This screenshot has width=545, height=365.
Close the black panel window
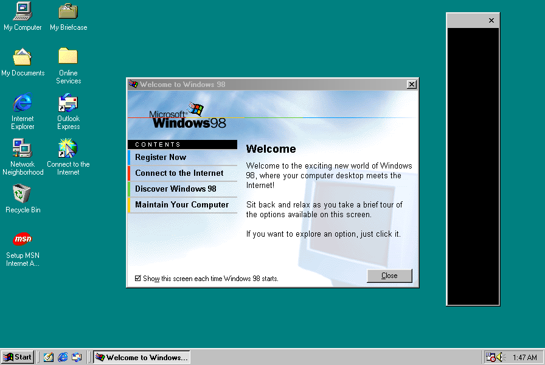491,21
